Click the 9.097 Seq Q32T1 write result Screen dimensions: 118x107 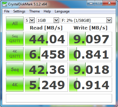click(x=90, y=39)
